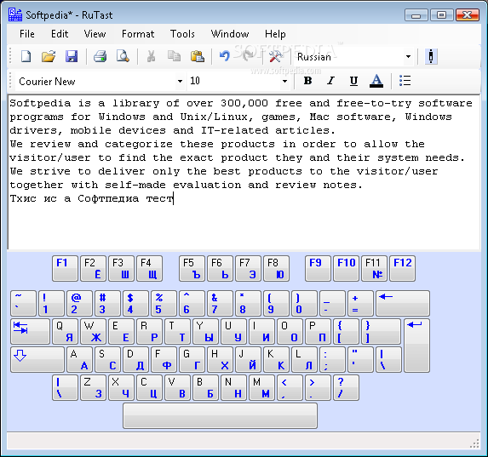Click the Tab key on virtual keyboard
Screen dimensions: 488x457
[30, 331]
